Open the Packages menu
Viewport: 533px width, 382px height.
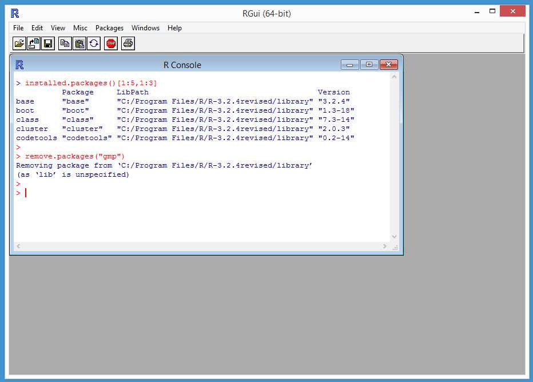point(109,28)
